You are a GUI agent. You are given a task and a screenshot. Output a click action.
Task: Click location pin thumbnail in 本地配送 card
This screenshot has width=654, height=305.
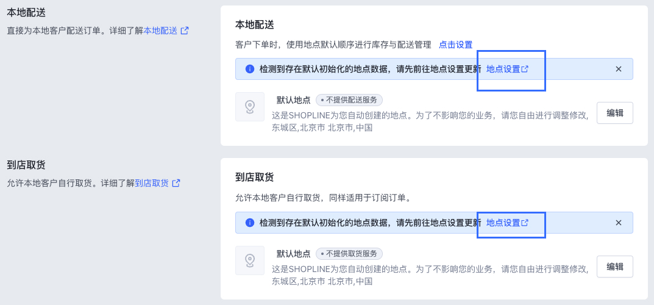click(250, 107)
